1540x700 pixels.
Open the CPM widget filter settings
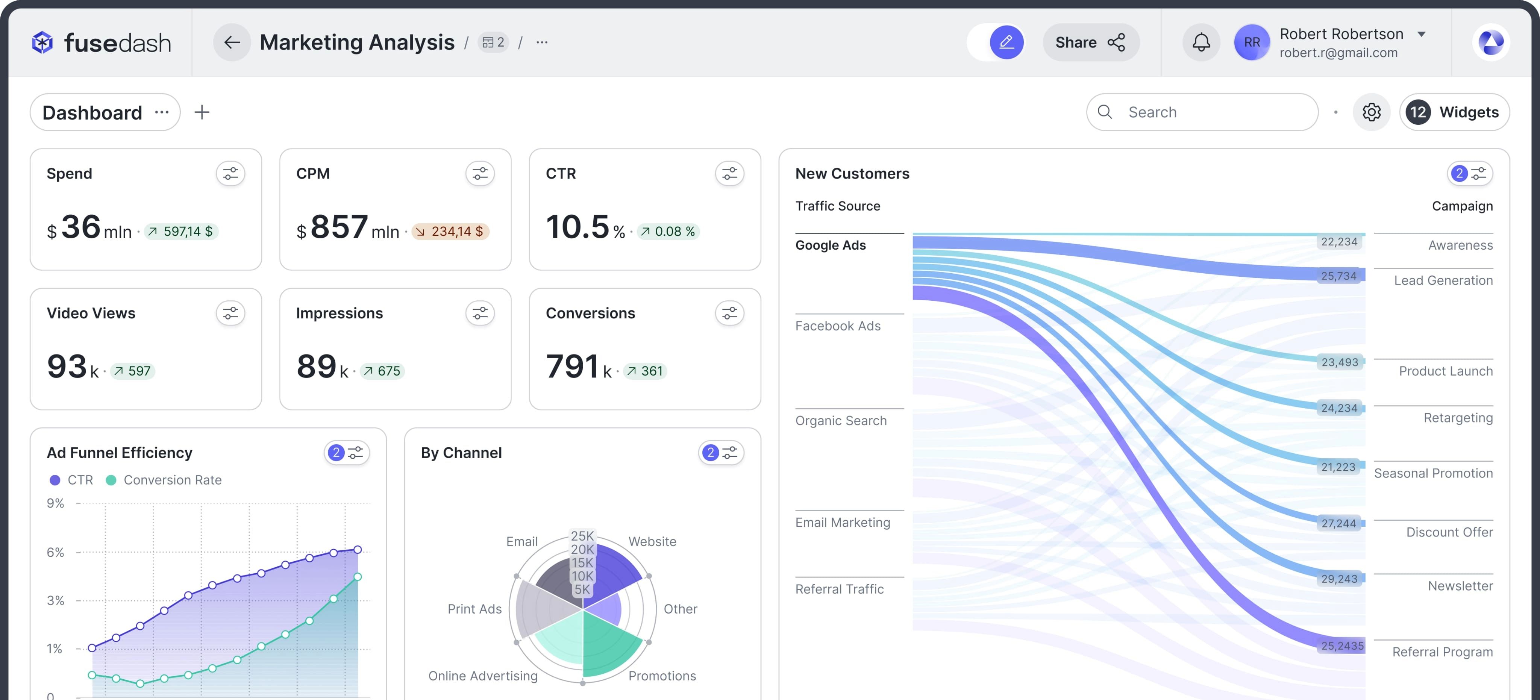click(x=480, y=174)
